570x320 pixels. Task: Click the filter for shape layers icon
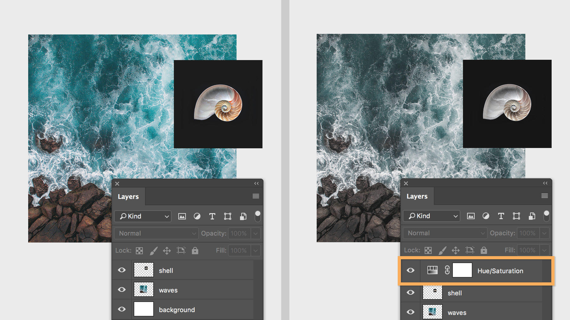[227, 216]
